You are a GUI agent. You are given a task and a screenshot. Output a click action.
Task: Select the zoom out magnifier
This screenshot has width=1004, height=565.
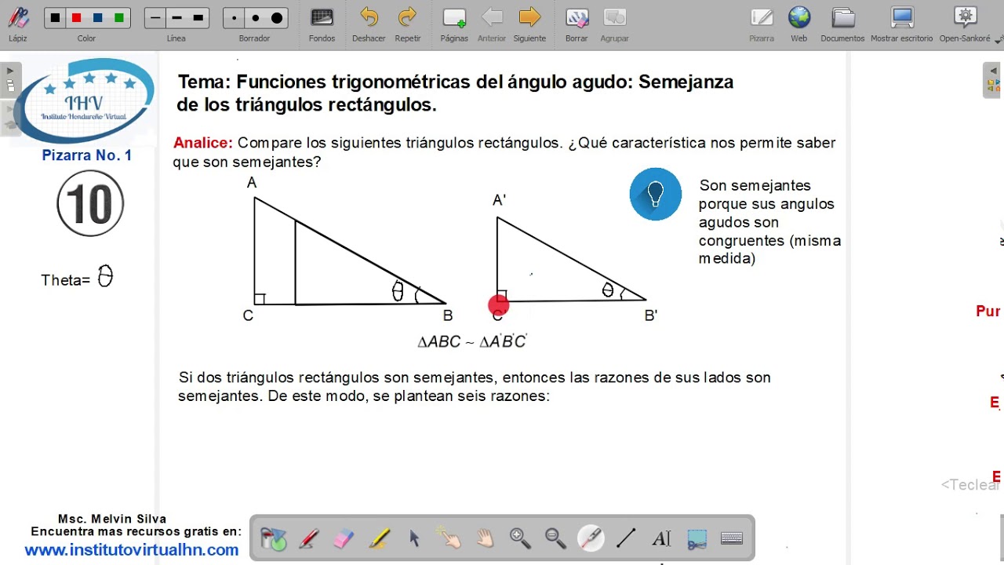coord(555,538)
